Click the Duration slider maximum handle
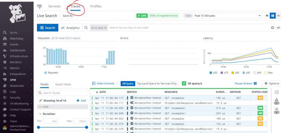 point(87,127)
